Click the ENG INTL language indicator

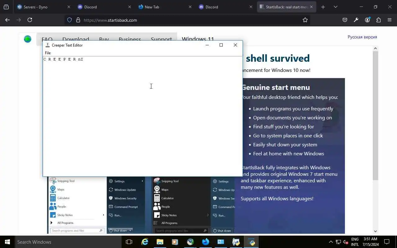[355, 242]
